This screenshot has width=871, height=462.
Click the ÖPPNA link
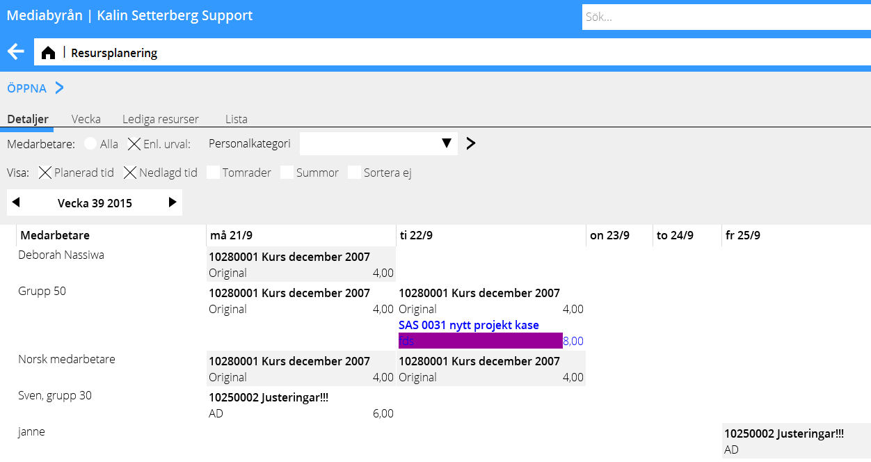[x=27, y=88]
